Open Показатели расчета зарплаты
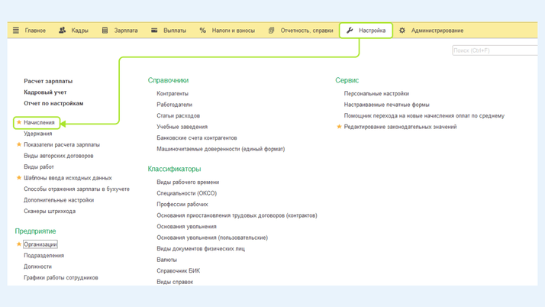 [62, 144]
